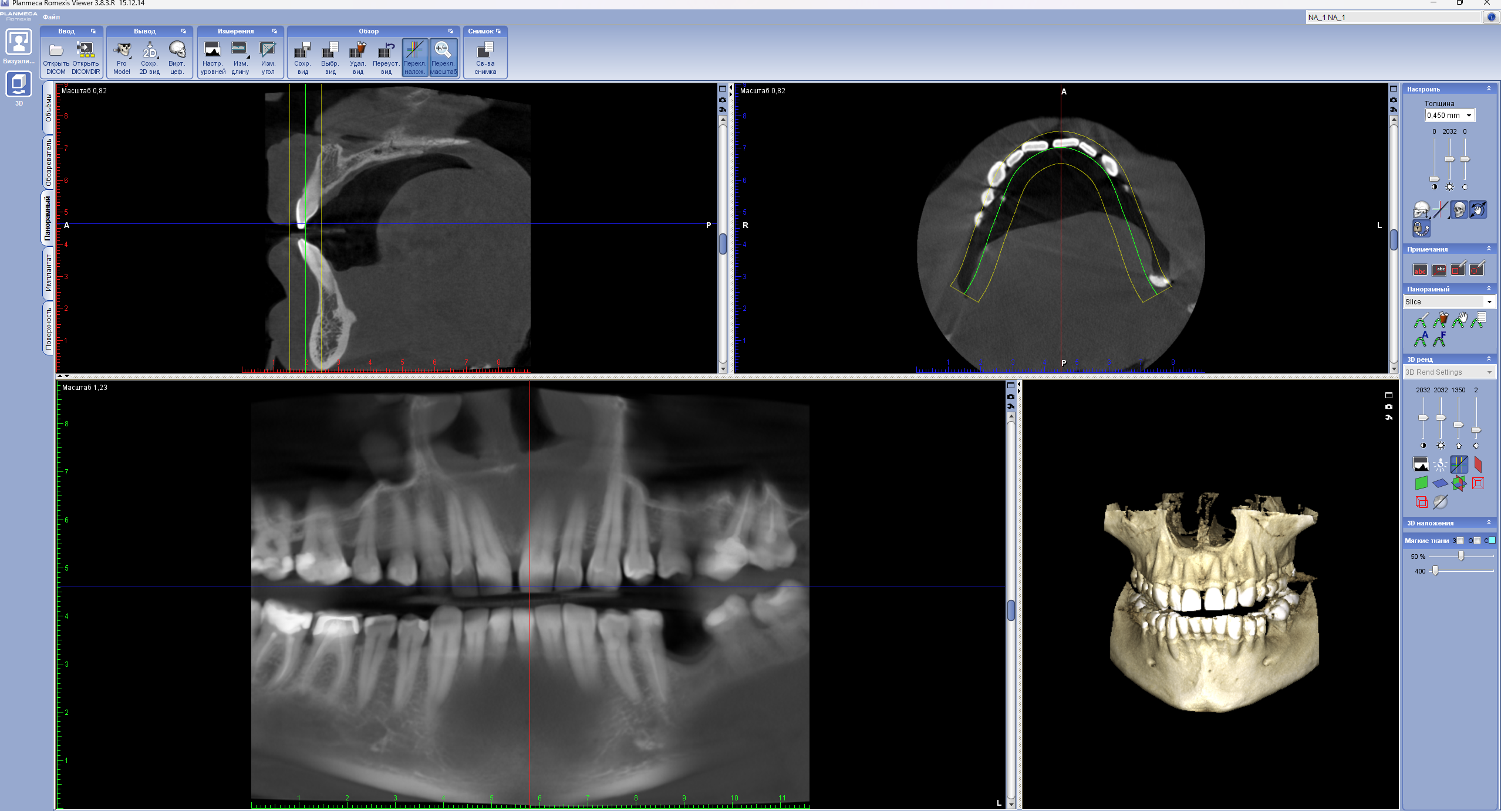Select the measure length tool
The width and height of the screenshot is (1501, 811).
coord(240,57)
